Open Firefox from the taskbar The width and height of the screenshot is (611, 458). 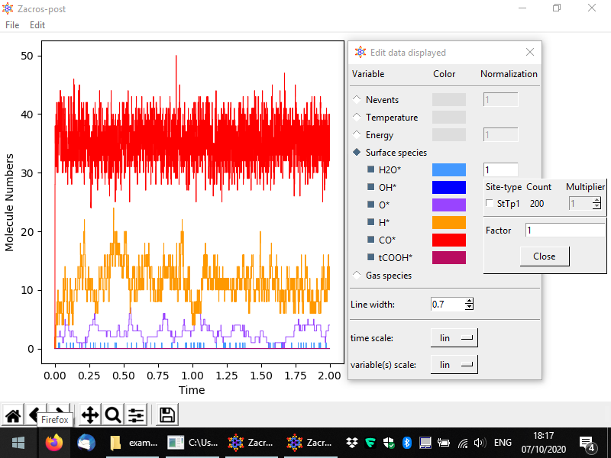(x=54, y=443)
